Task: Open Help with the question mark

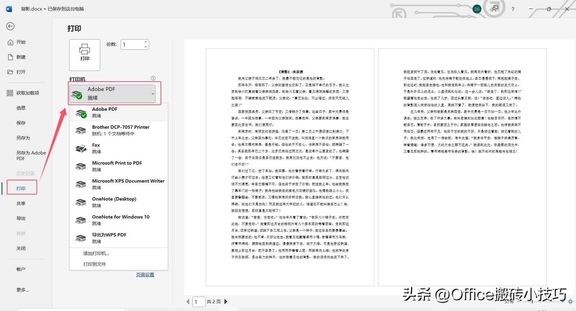Action: (513, 9)
